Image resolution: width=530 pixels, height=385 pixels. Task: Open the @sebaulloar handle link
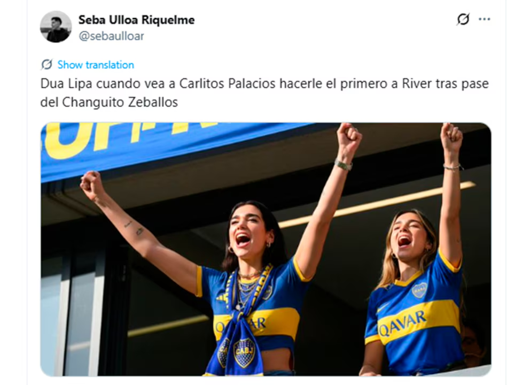(x=112, y=36)
